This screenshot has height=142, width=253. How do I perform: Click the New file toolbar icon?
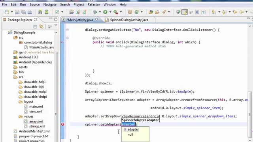point(7,12)
